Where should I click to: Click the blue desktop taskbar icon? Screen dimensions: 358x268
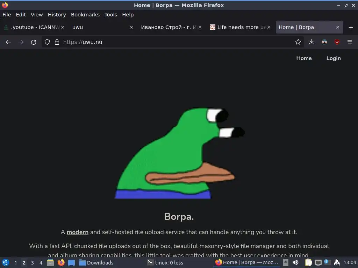tap(71, 263)
